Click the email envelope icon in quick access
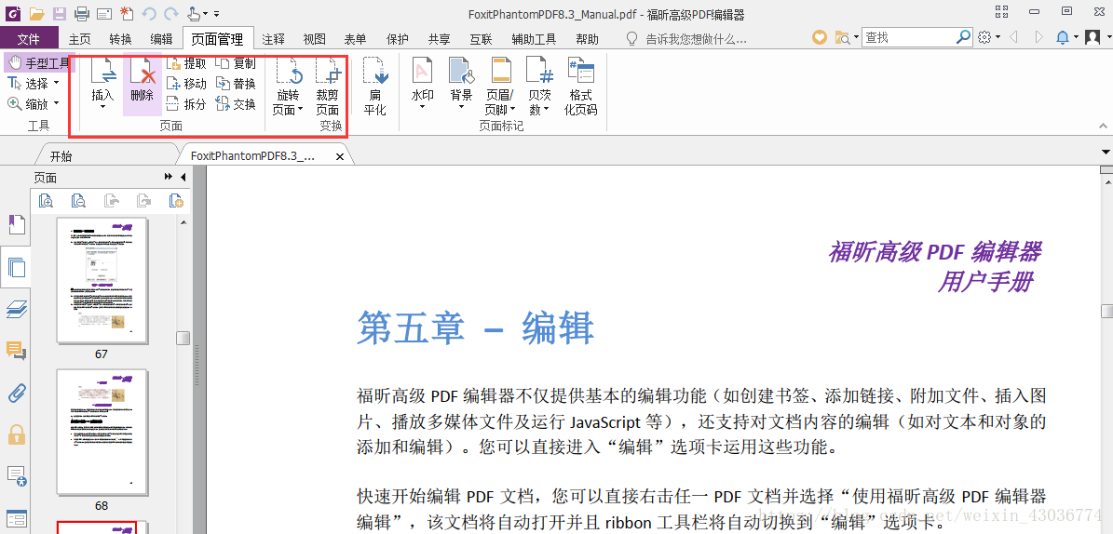Viewport: 1113px width, 534px height. 103,13
